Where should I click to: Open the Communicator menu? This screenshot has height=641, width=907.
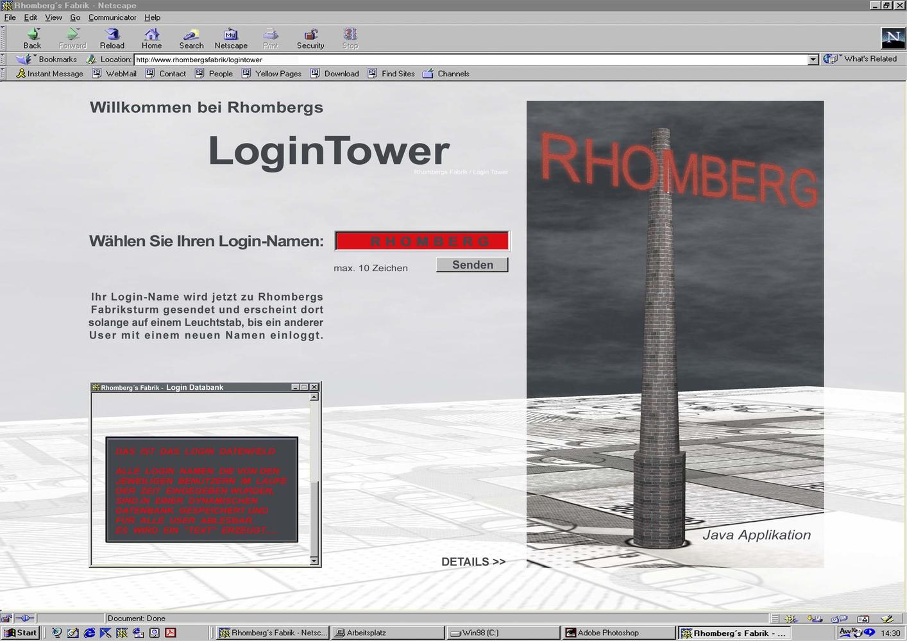pyautogui.click(x=112, y=17)
